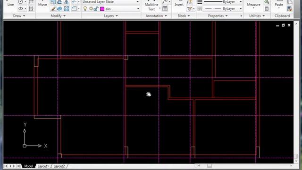Click the Edit Block attributes icon

189,8
